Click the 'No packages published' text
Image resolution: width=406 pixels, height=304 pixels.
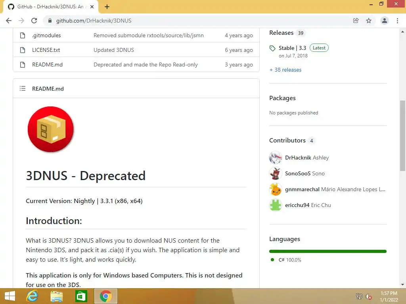(x=294, y=113)
